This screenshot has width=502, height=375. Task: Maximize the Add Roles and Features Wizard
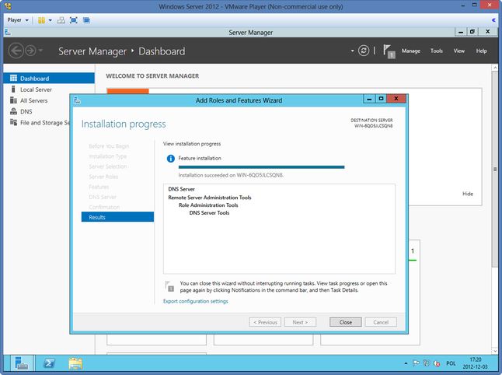381,99
